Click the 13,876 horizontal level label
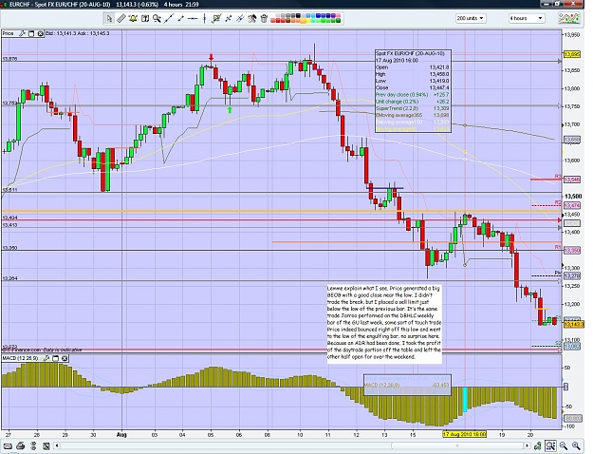The image size is (593, 454). pos(9,59)
